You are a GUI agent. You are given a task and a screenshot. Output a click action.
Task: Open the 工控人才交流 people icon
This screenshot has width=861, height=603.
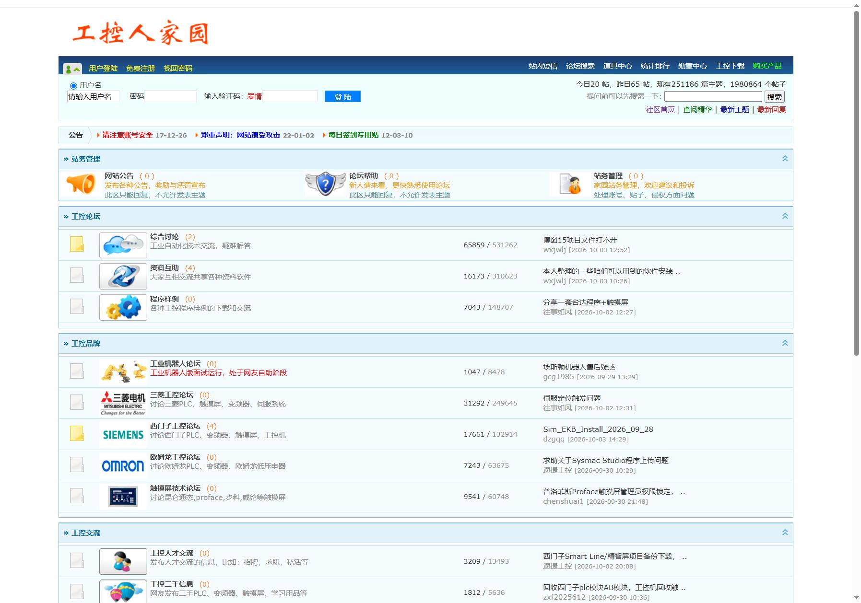tap(123, 561)
